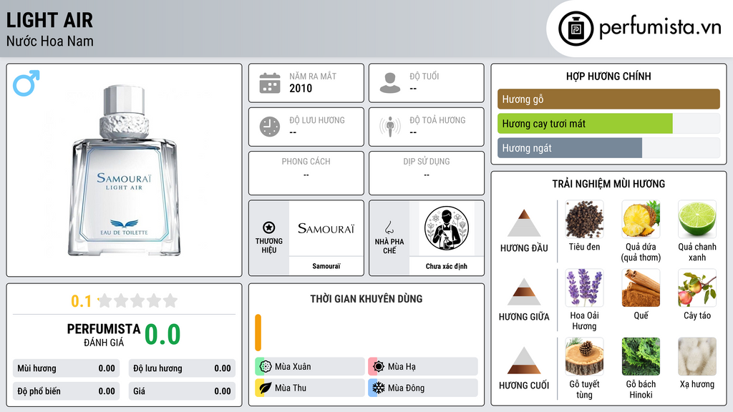Select the Mùa Hạ season label
This screenshot has height=412, width=733.
pos(402,367)
